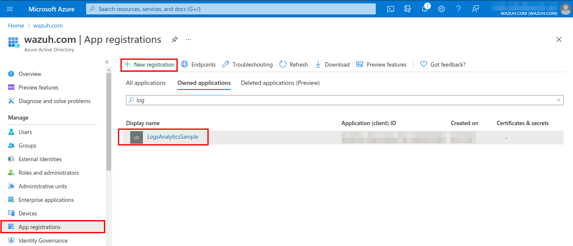The width and height of the screenshot is (573, 246).
Task: Open Troubleshooting from toolbar
Action: [x=248, y=64]
